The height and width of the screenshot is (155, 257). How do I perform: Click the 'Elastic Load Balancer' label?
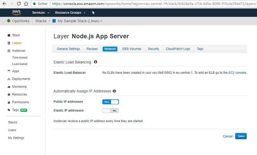[70, 73]
